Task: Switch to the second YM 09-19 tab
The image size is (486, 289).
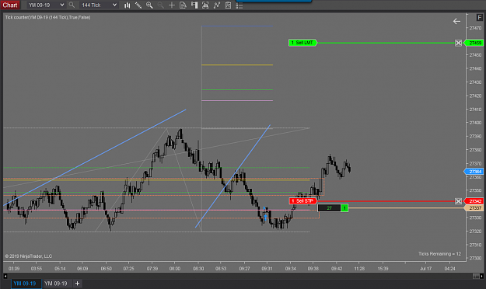Action: pyautogui.click(x=56, y=284)
